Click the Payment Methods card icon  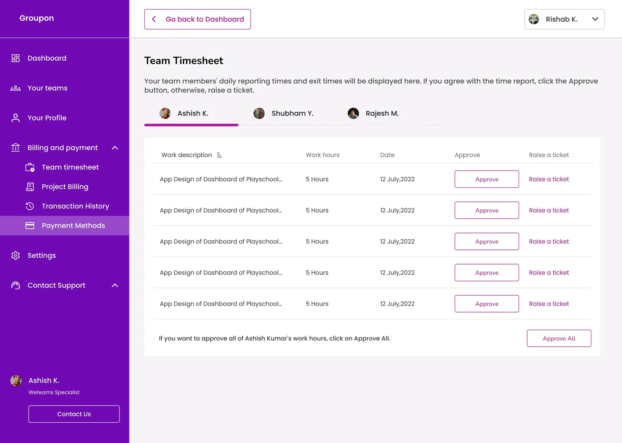pyautogui.click(x=30, y=225)
